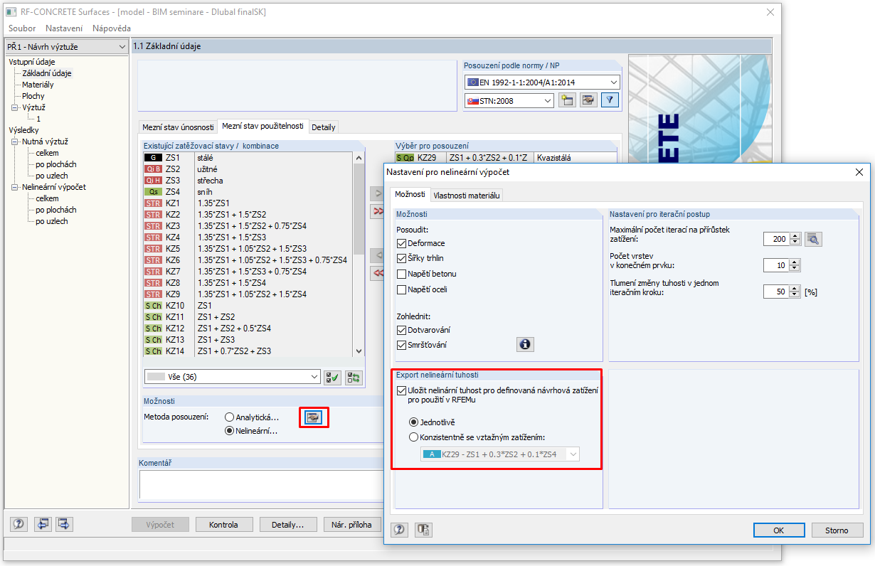This screenshot has width=875, height=566.
Task: Click the load case list scrollbar down arrow
Action: pos(359,351)
